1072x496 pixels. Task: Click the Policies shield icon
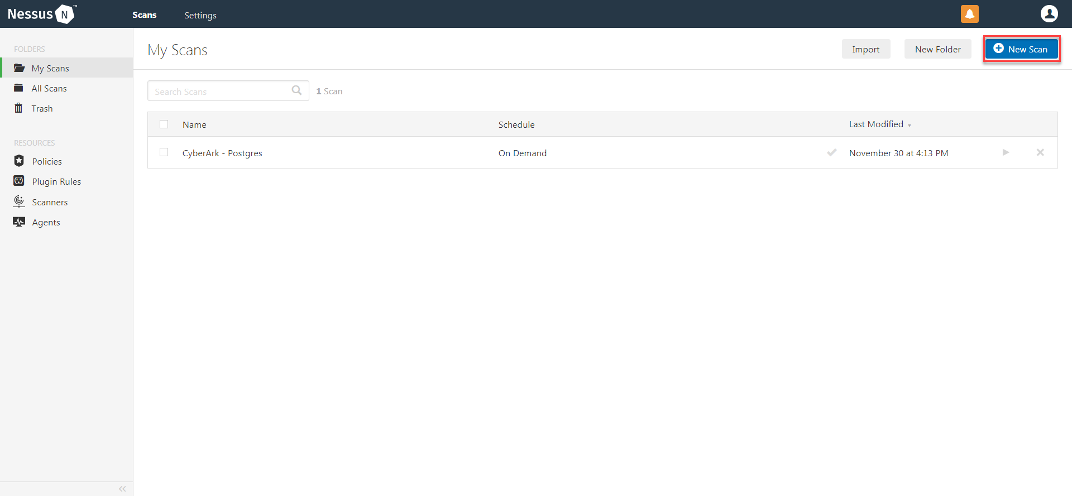19,161
